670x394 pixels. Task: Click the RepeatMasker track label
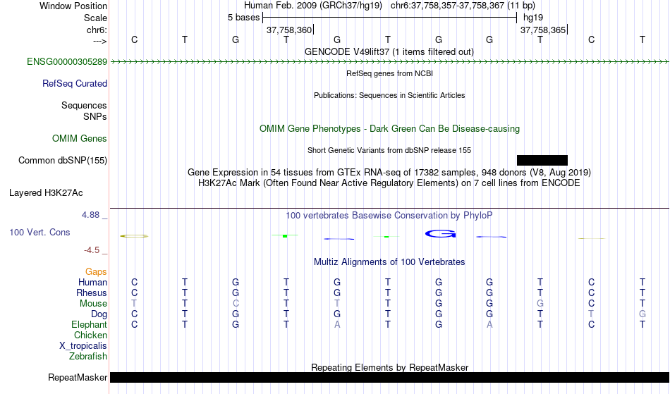(78, 377)
